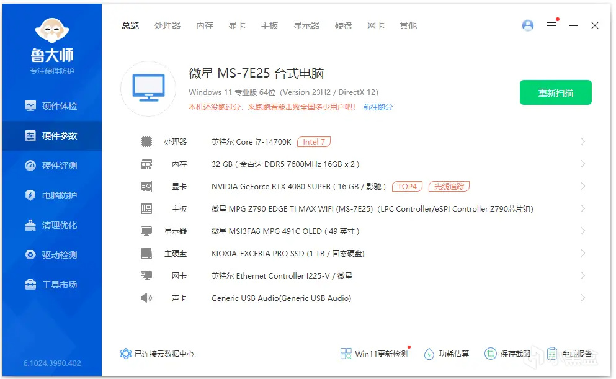Click the Windows 11 专业版 64位 version line
Image resolution: width=616 pixels, height=379 pixels.
point(283,92)
